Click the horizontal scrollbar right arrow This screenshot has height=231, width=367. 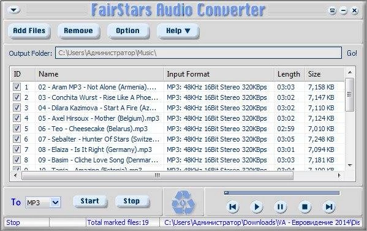pos(339,175)
